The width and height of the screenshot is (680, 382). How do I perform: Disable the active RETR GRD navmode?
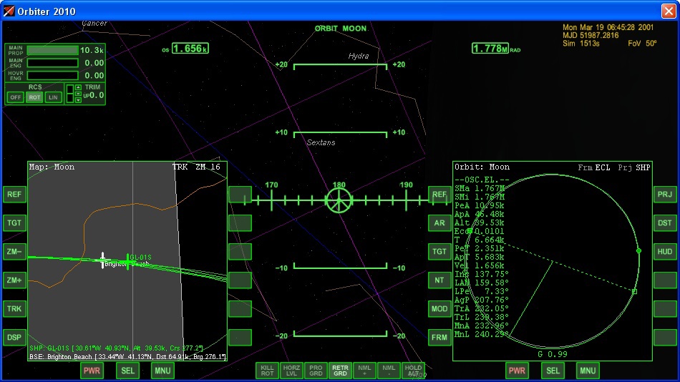340,371
